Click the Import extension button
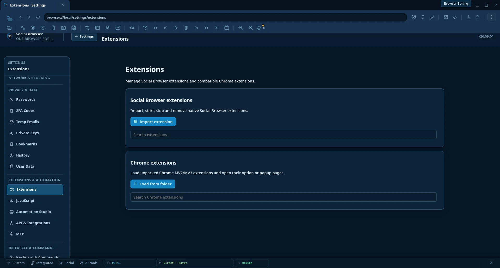This screenshot has width=500, height=268. click(153, 122)
